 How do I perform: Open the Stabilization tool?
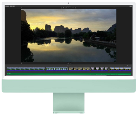click(x=67, y=8)
